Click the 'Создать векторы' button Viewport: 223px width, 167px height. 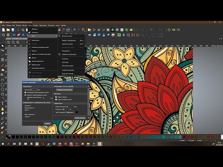[80, 118]
